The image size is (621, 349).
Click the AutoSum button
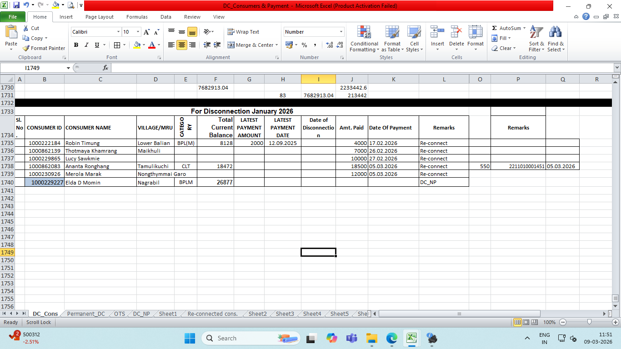506,28
